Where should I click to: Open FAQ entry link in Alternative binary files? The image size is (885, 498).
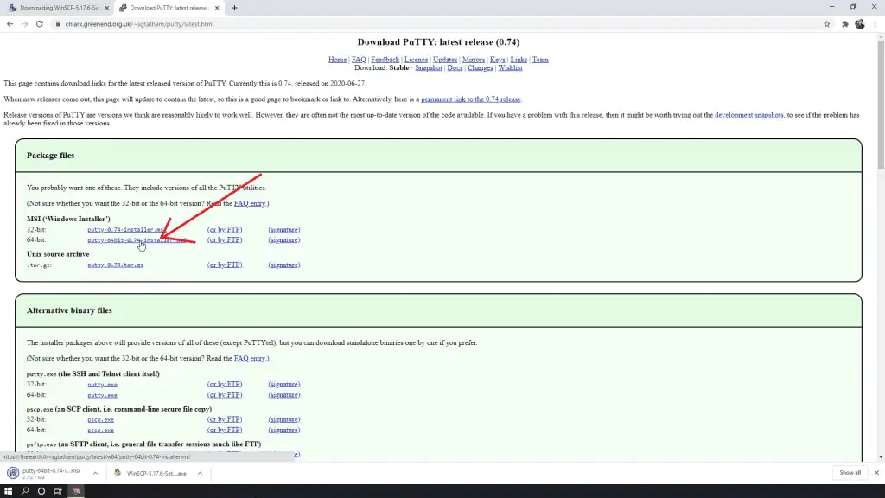[250, 359]
